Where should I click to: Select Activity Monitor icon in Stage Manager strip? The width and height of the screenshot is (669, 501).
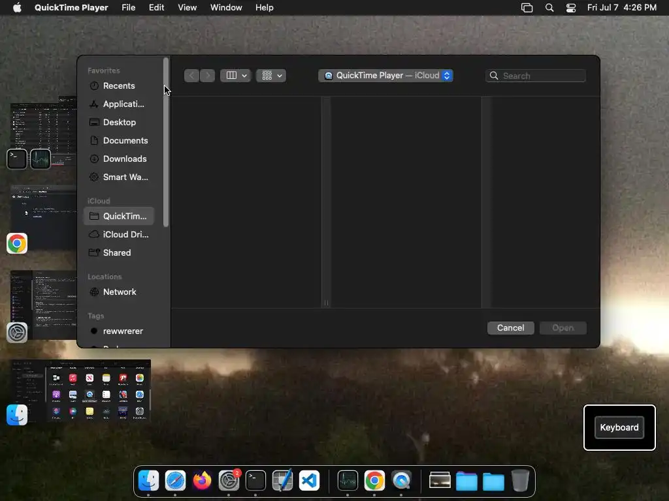(x=41, y=159)
